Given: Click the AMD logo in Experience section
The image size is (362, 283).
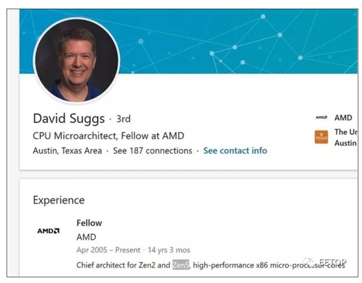Looking at the screenshot, I should click(x=49, y=231).
